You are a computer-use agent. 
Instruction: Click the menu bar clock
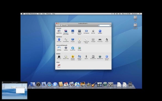coord(126,14)
